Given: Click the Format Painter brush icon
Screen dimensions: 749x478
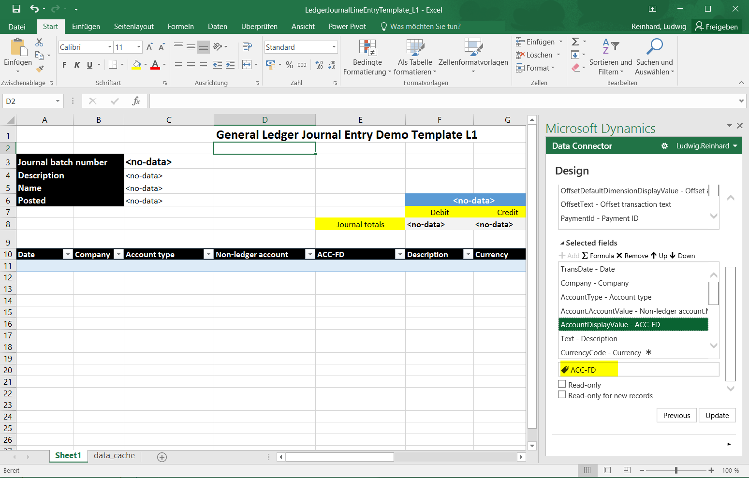Looking at the screenshot, I should [40, 69].
